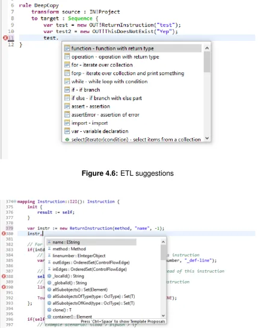The width and height of the screenshot is (258, 328).
Task: Click the template icon beside 'while' proposal
Action: click(x=67, y=81)
